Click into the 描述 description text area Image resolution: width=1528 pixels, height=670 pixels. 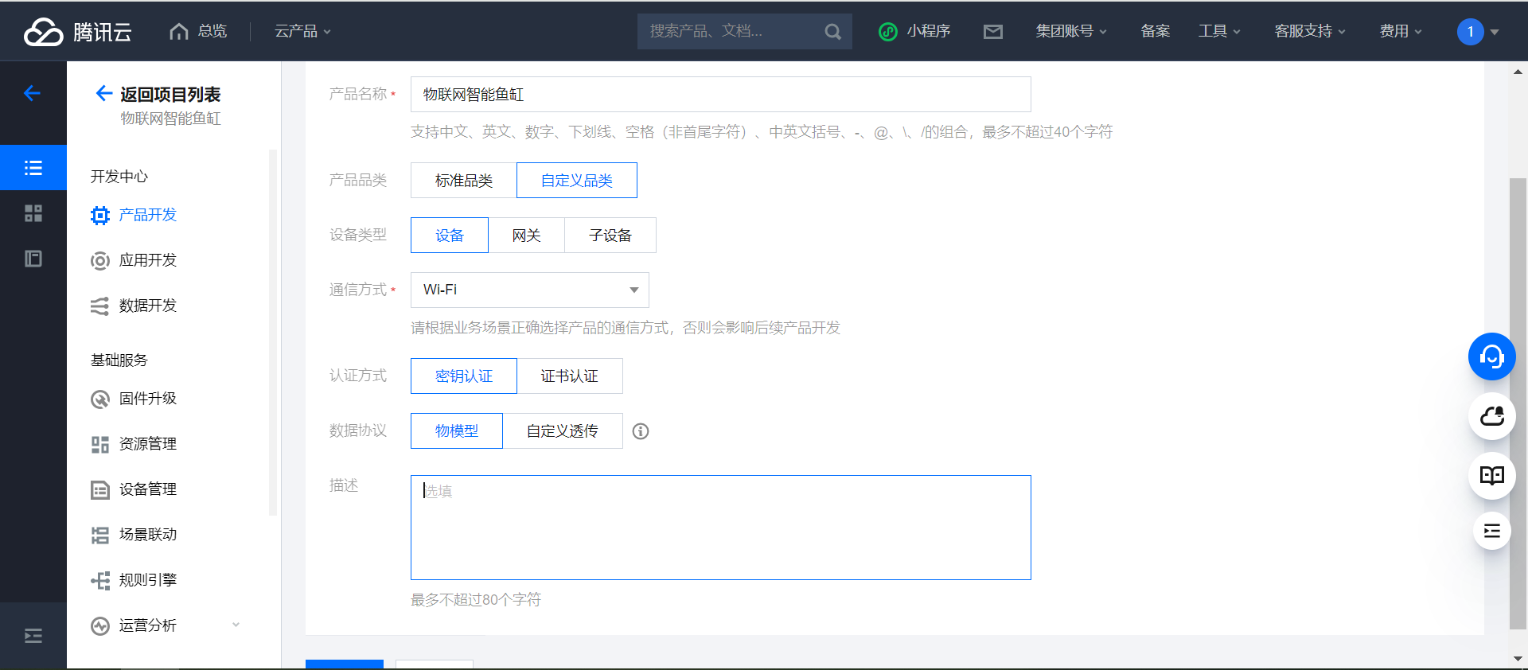click(720, 528)
